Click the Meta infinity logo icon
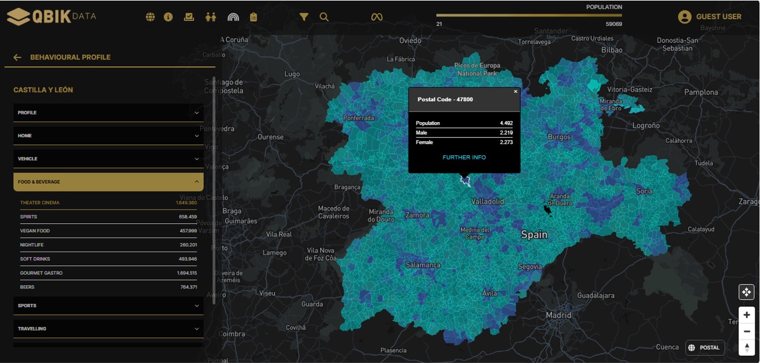The image size is (760, 363). tap(377, 17)
